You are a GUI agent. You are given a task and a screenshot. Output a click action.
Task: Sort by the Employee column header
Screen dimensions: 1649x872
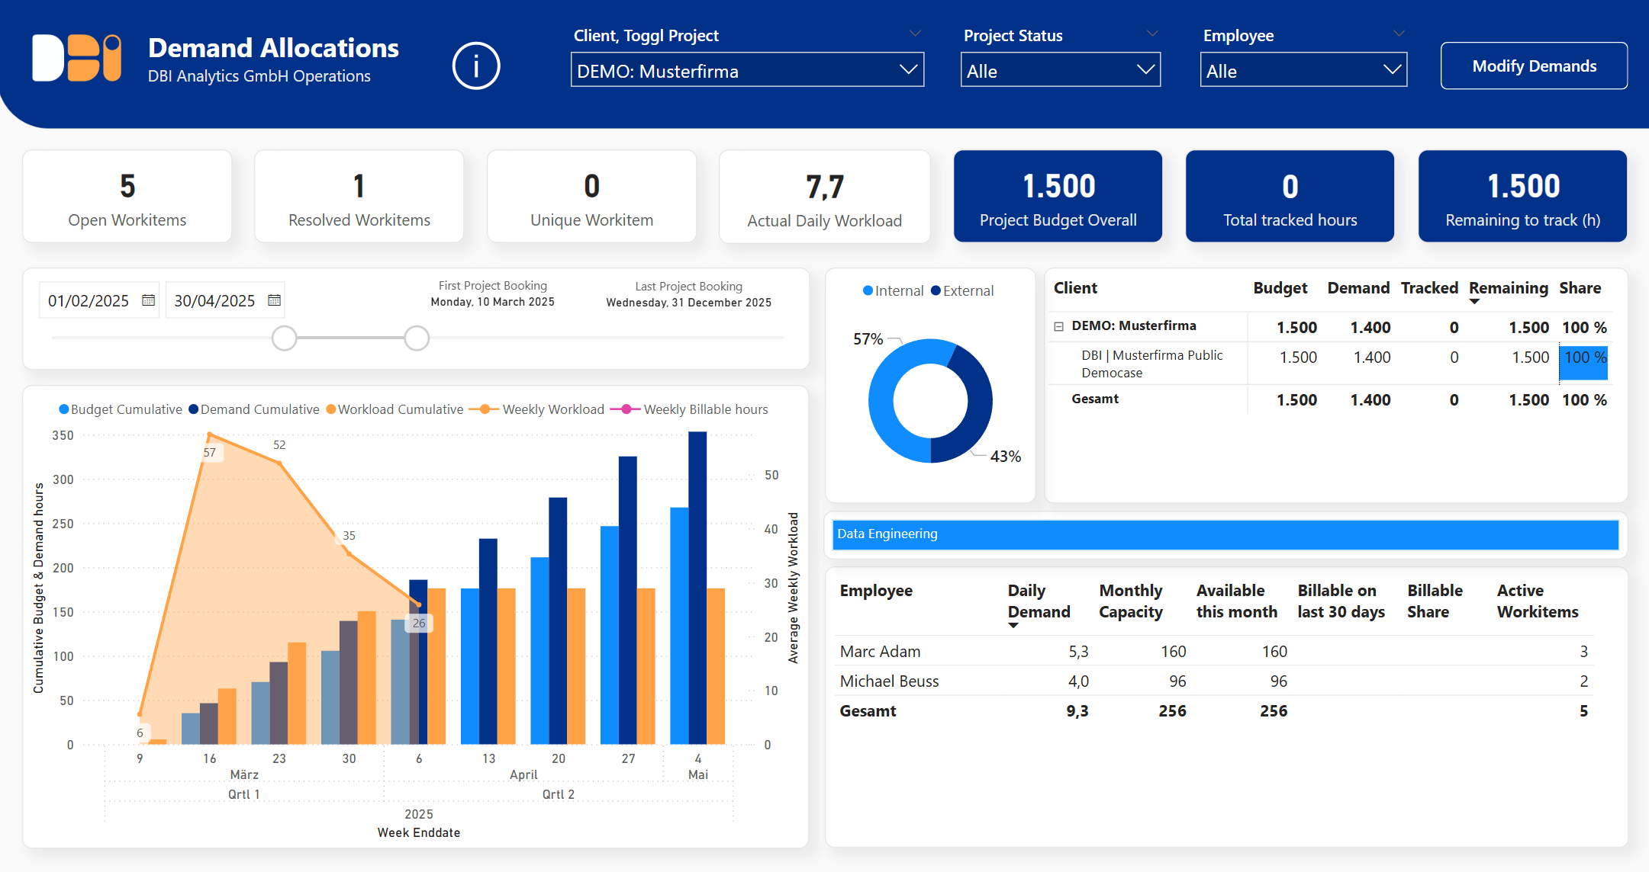click(876, 591)
